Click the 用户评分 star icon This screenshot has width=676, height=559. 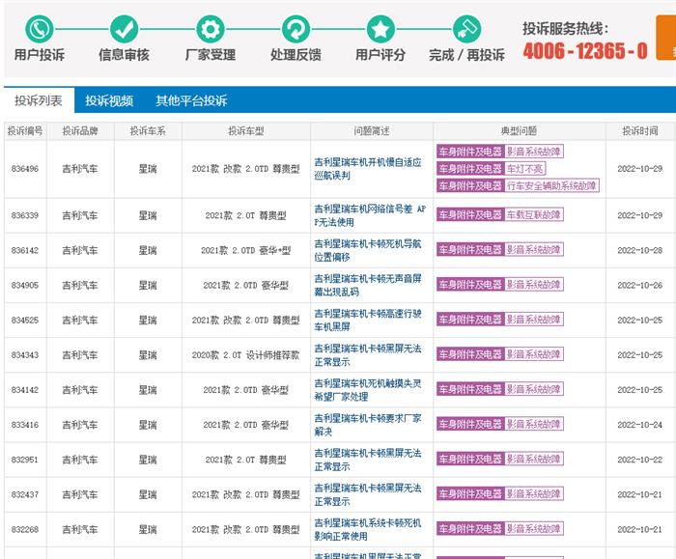[380, 29]
